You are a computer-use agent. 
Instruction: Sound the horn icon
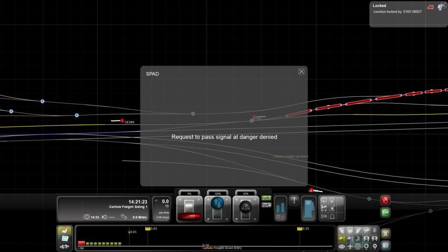[324, 217]
